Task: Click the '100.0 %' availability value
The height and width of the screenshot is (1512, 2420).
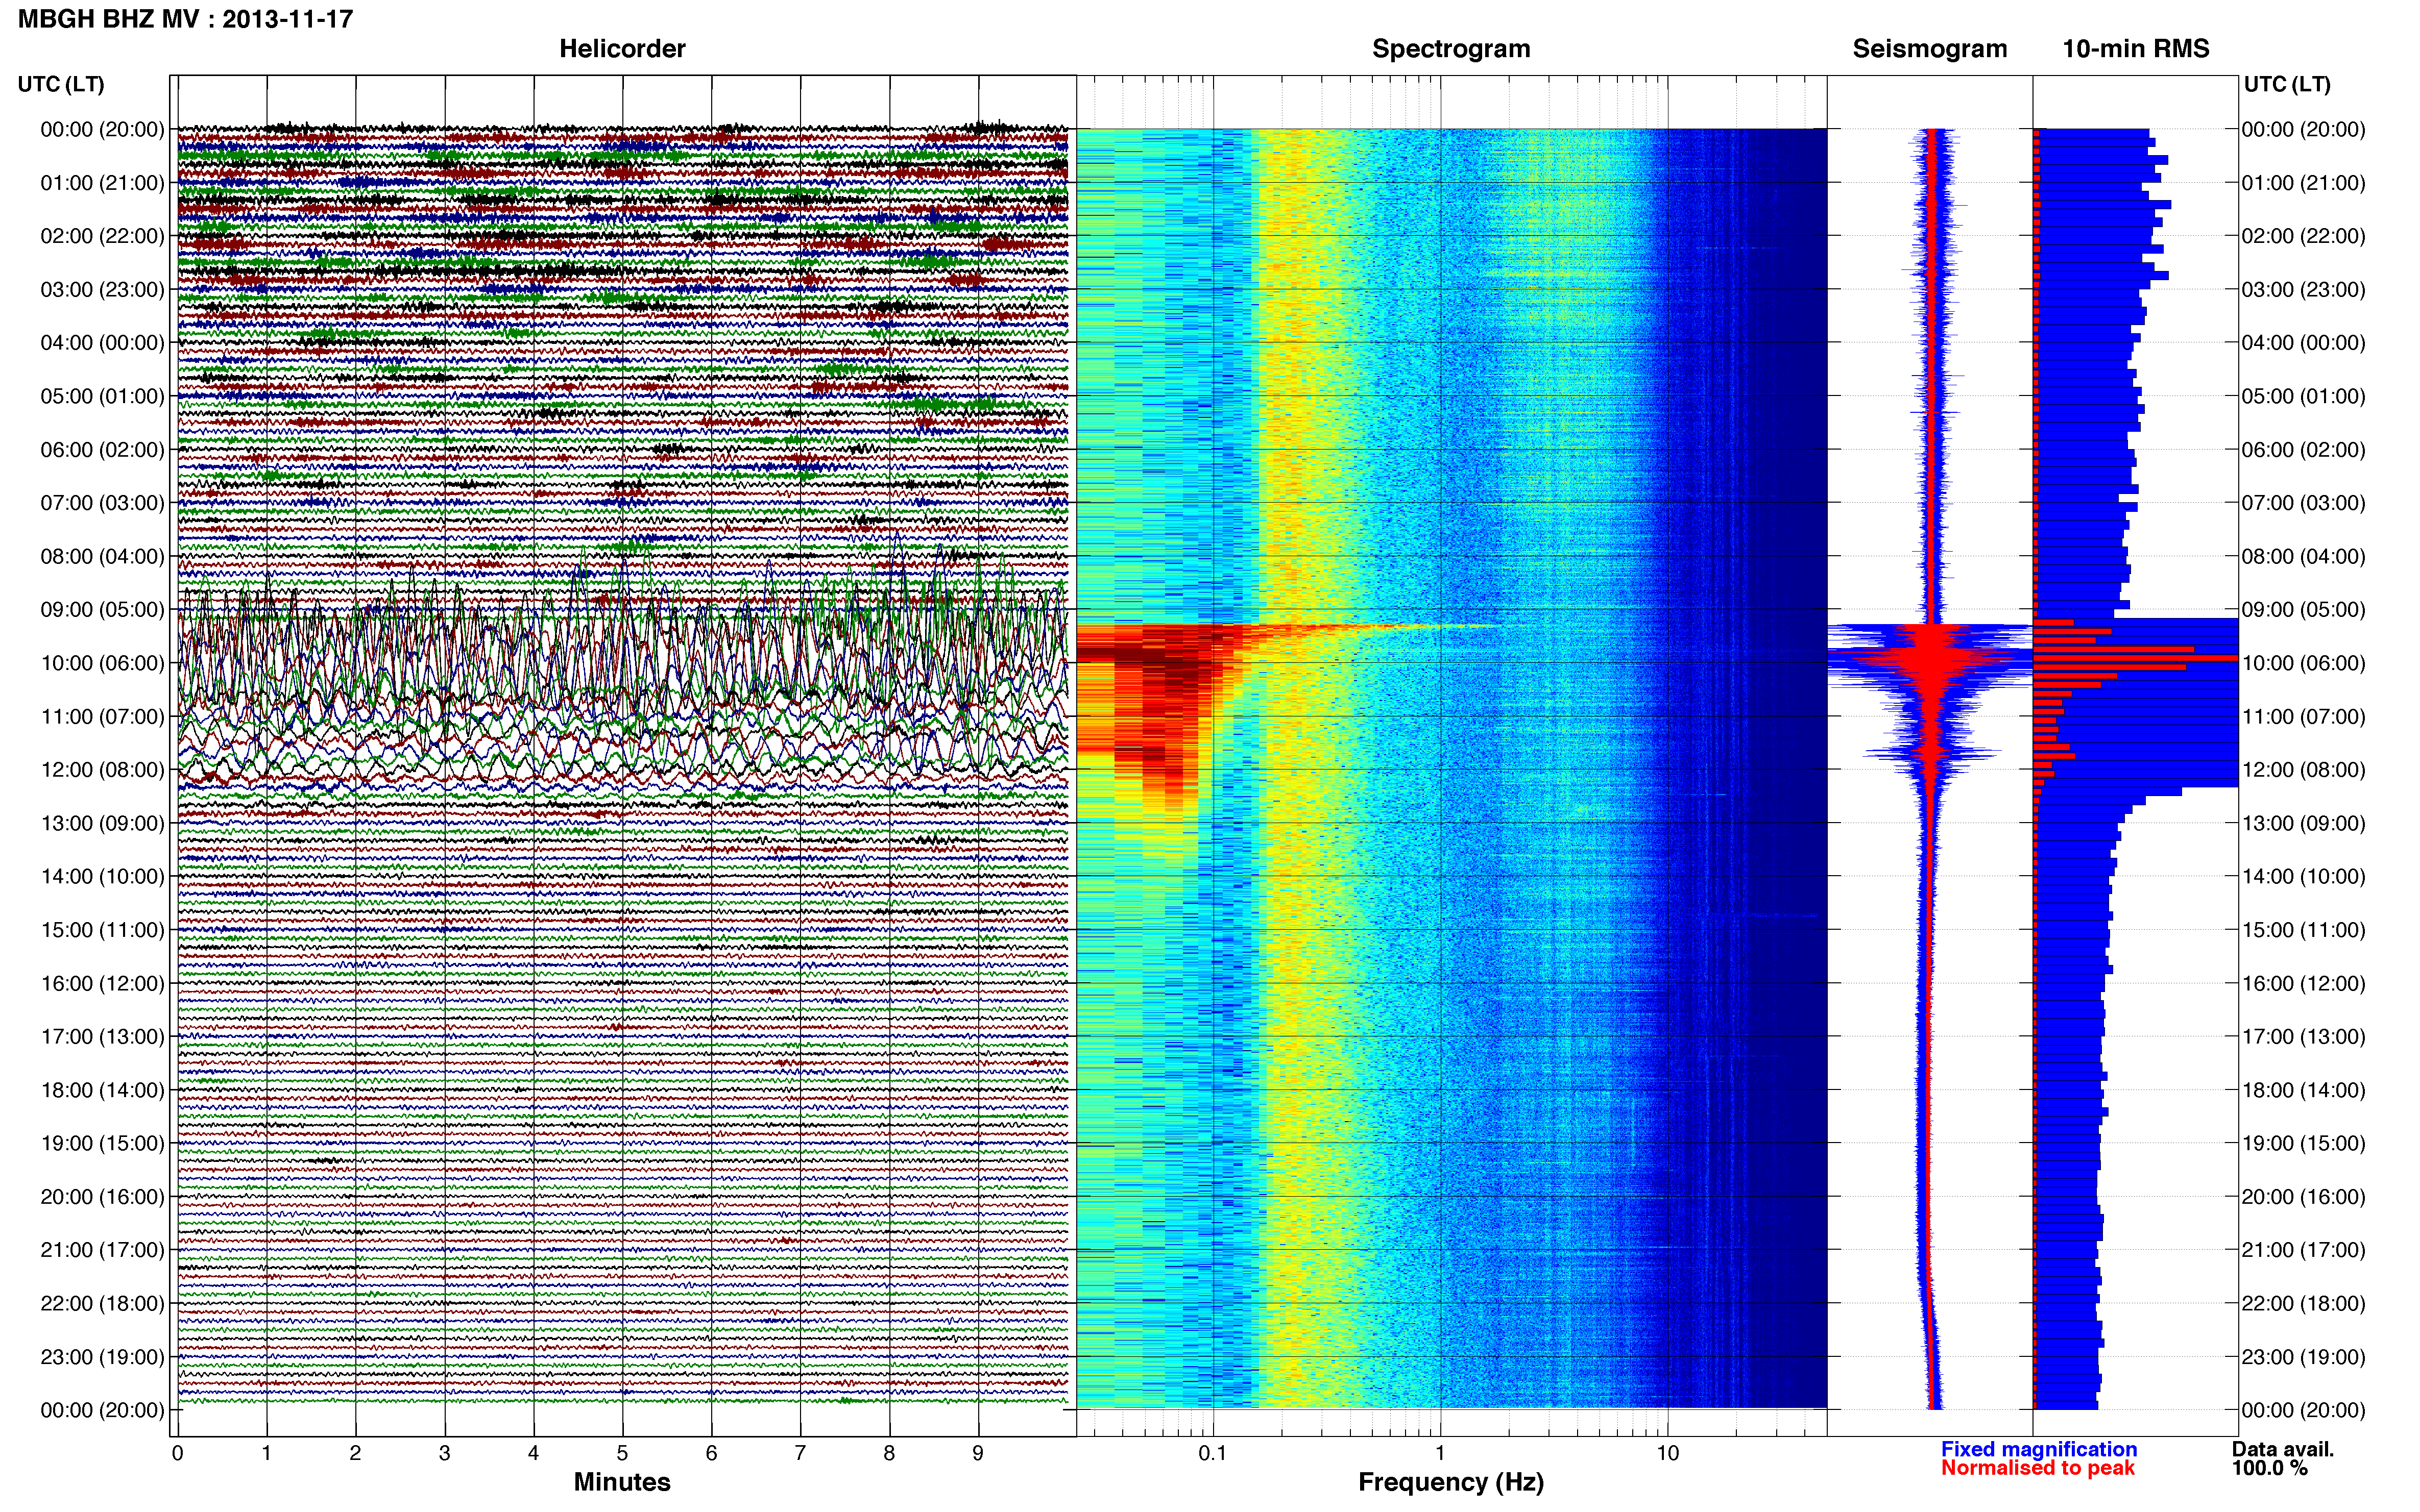Action: (2270, 1468)
